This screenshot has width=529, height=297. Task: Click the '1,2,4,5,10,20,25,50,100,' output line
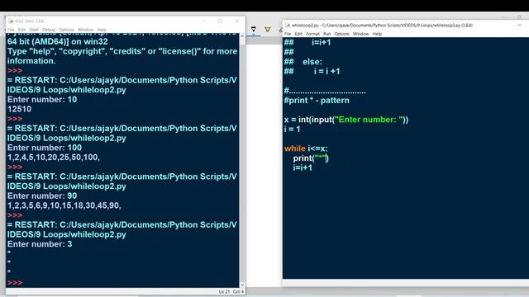pos(54,158)
